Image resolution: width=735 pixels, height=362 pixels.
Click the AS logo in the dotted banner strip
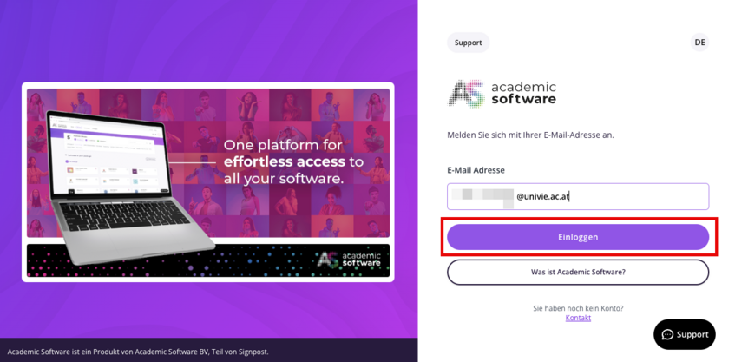pyautogui.click(x=349, y=260)
